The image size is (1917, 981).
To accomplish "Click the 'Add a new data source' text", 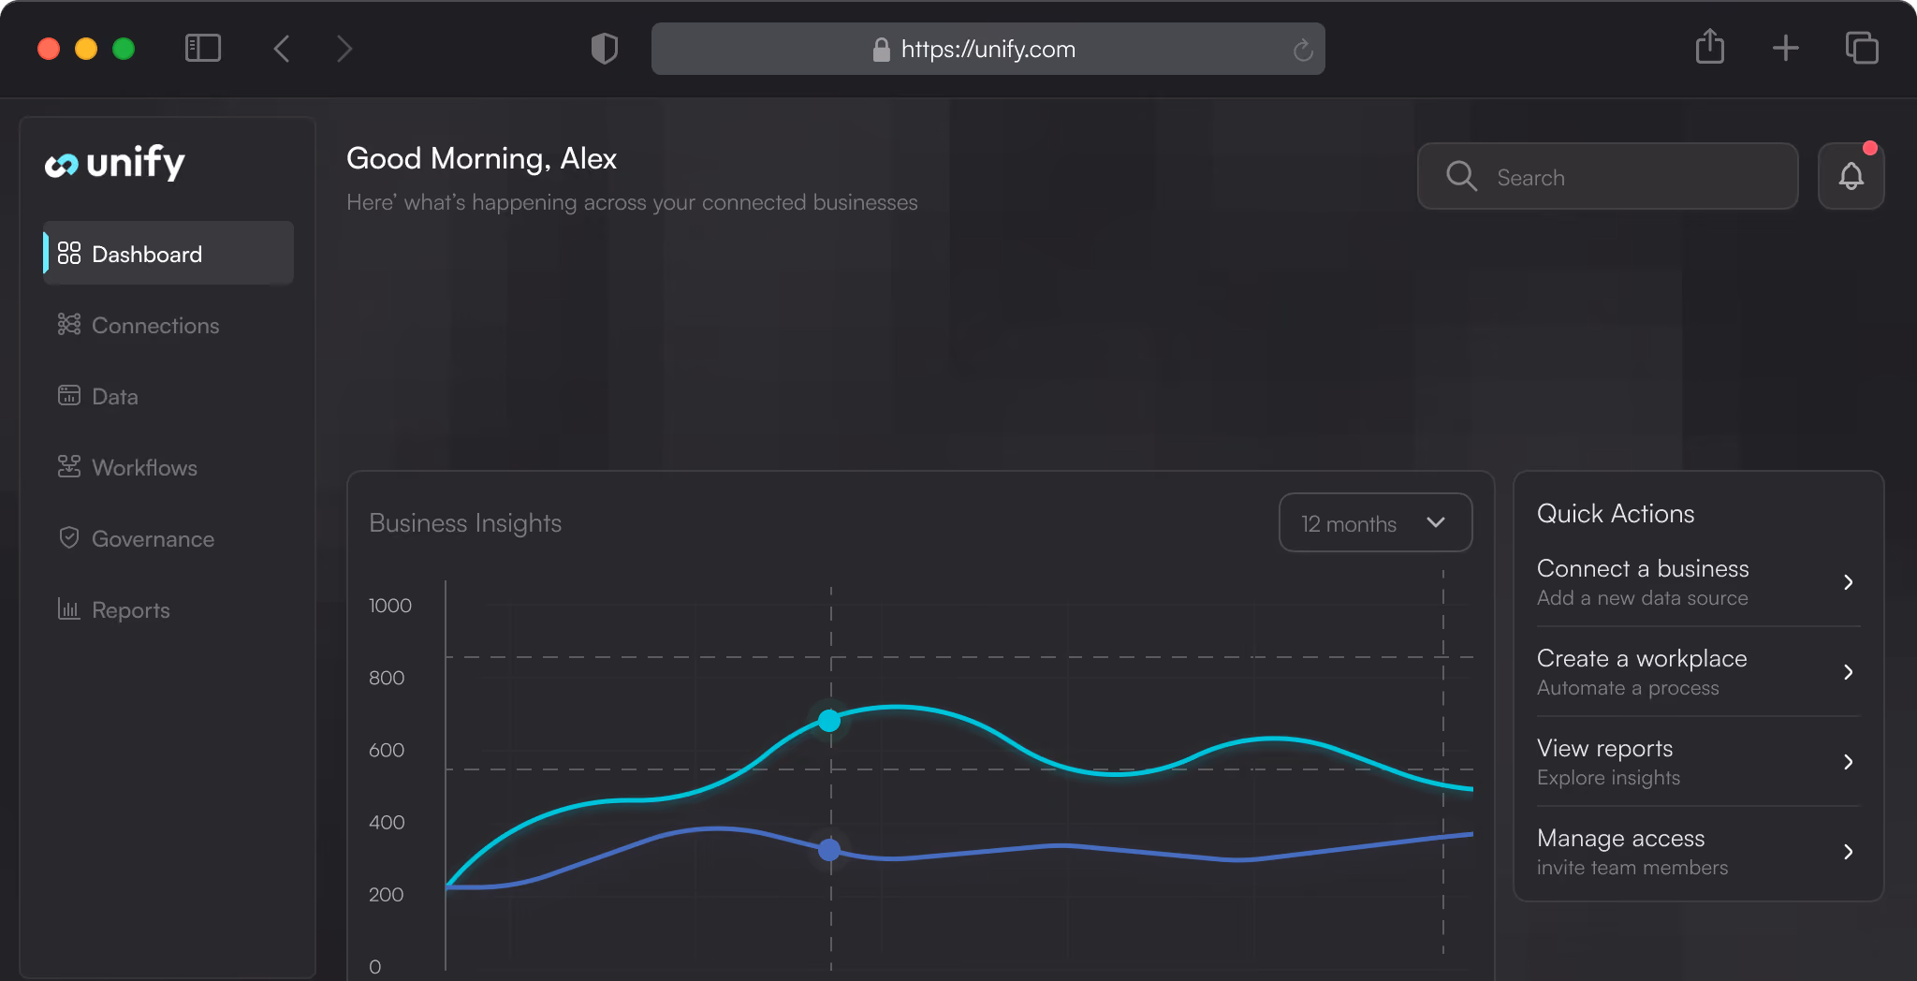I will 1642,598.
